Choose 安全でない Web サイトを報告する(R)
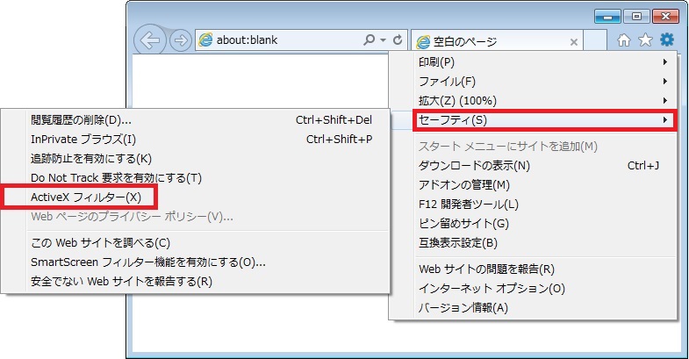 pyautogui.click(x=196, y=282)
